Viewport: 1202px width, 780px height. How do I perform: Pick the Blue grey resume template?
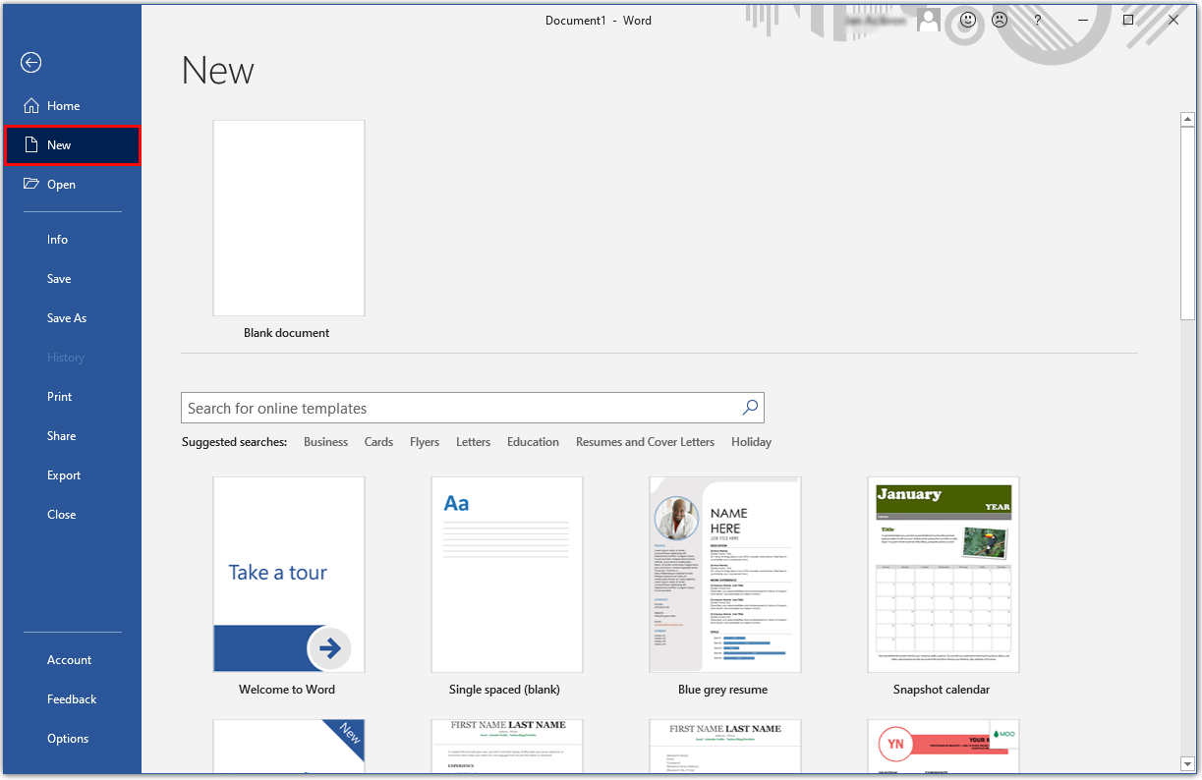pos(725,575)
